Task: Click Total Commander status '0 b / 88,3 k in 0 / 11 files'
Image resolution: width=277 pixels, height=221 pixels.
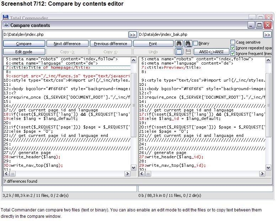Action: tap(170, 195)
